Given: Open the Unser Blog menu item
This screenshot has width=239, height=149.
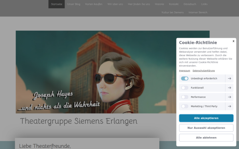Looking at the screenshot, I should pos(74,4).
